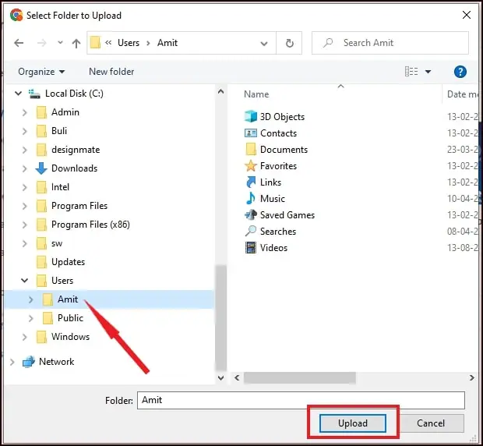The width and height of the screenshot is (483, 446).
Task: Click the tree pane scroll down arrow
Action: 221,378
